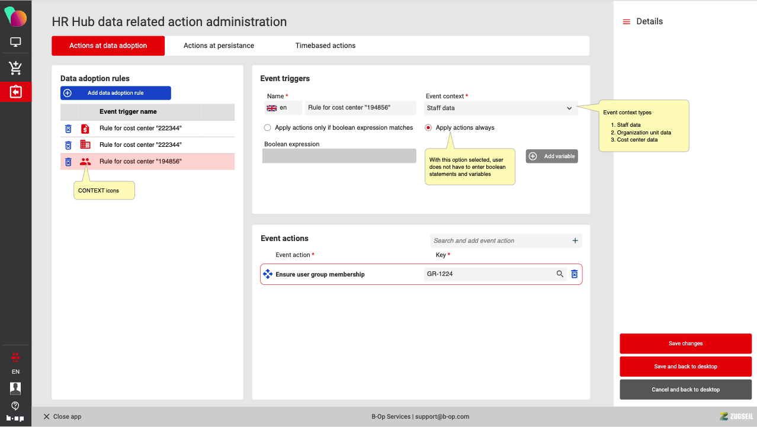Open the "en" language selector for Name

[283, 108]
